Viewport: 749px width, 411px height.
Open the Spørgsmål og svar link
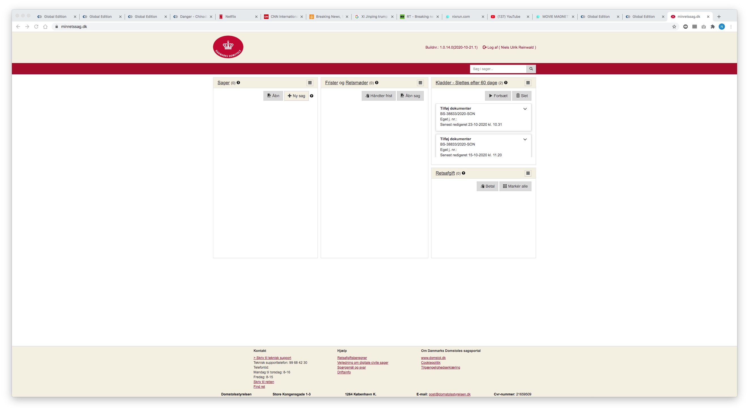click(352, 367)
